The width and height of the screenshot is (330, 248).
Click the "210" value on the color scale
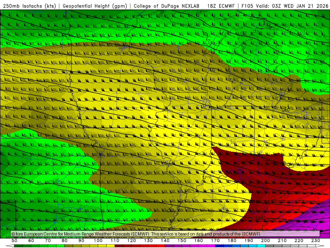click(282, 241)
